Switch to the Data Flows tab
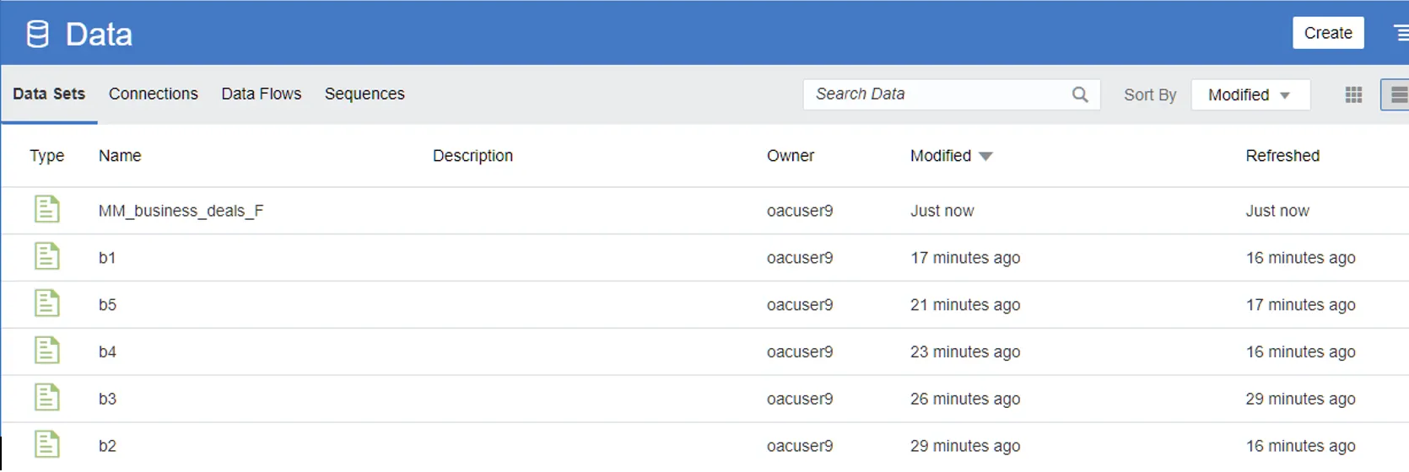This screenshot has width=1409, height=472. point(261,94)
